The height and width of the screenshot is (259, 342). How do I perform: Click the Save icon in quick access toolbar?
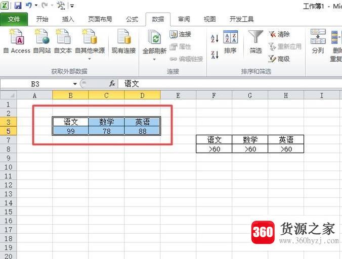coord(18,5)
